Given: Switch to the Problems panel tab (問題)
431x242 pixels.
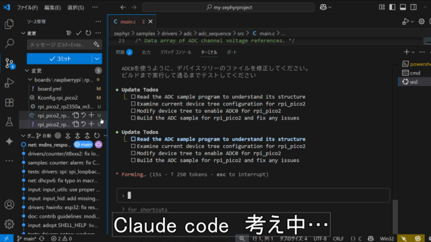Looking at the screenshot, I should [124, 52].
